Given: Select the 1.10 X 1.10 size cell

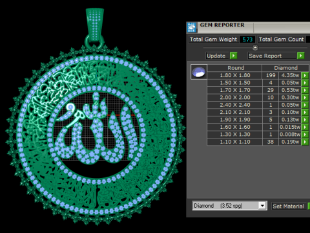Looking at the screenshot, I should coord(234,142).
